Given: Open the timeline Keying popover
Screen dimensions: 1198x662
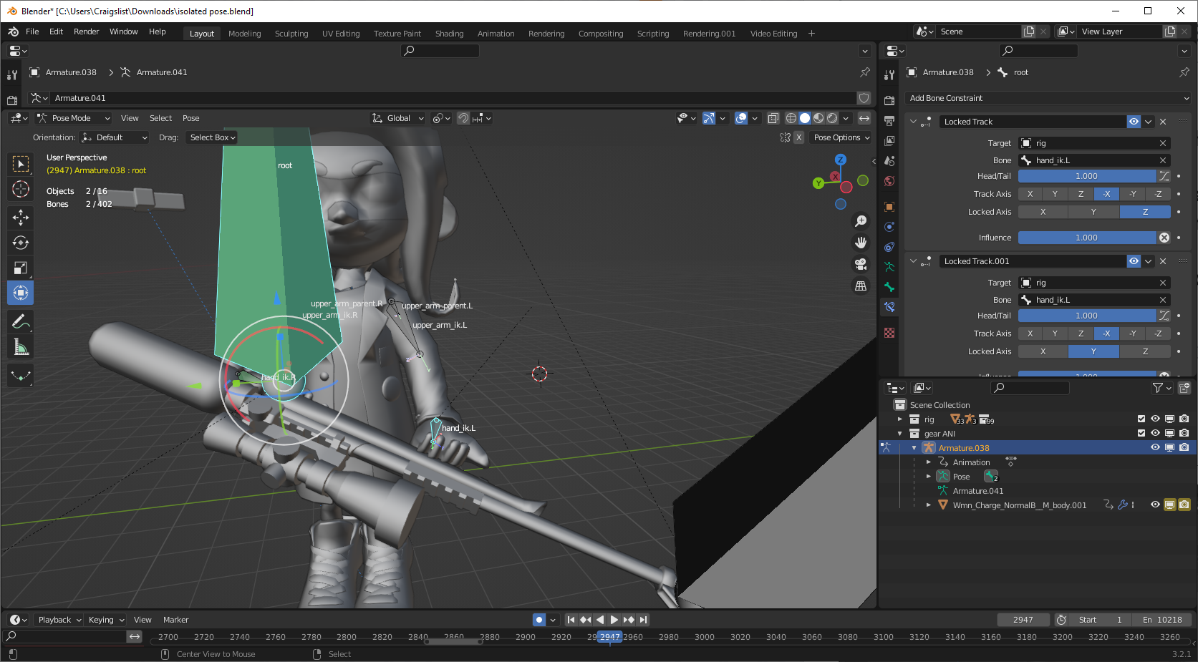Looking at the screenshot, I should [106, 620].
